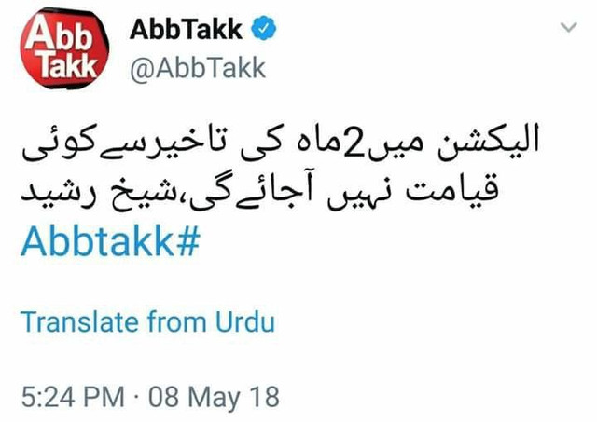Click the word Urdu in translate link
The height and width of the screenshot is (422, 597).
point(245,321)
